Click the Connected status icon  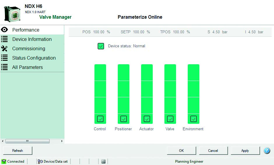[x=4, y=161]
